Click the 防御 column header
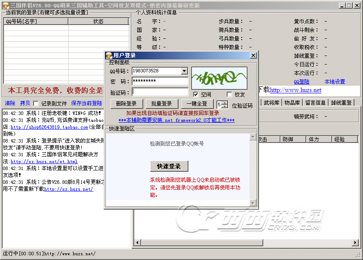Screen dimensions: 363x260 (293, 139)
